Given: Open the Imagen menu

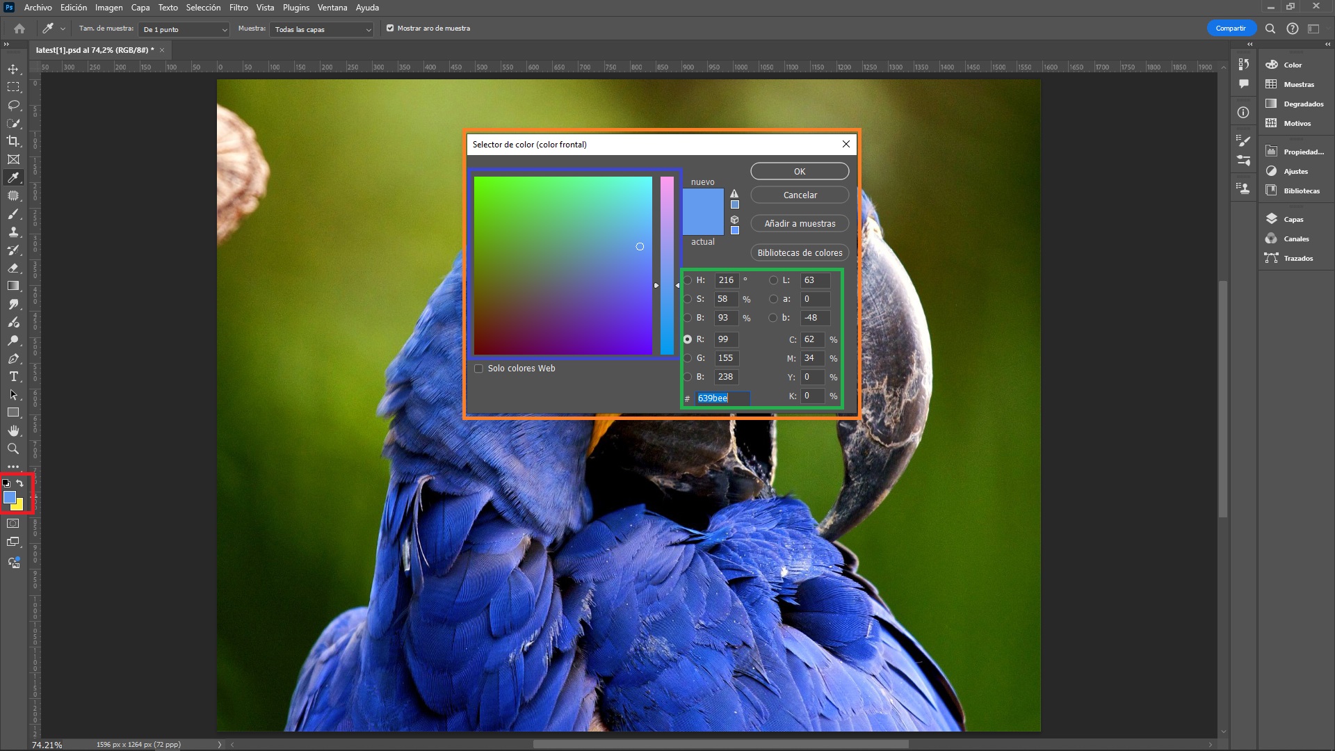Looking at the screenshot, I should tap(108, 8).
